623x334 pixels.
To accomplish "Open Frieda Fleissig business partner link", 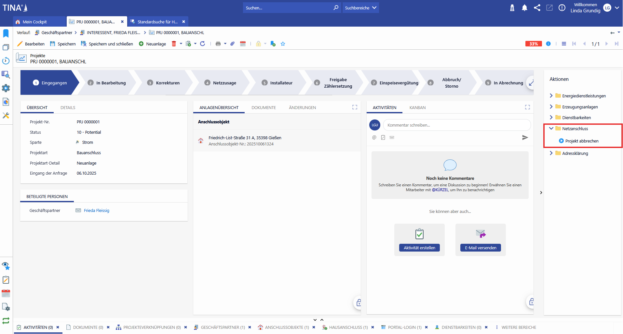I will click(97, 211).
